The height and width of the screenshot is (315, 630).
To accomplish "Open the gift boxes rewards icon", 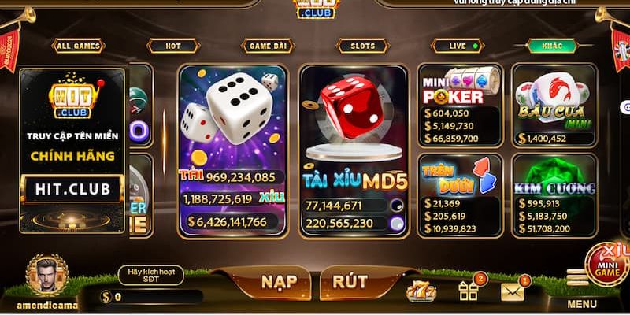I will point(469,291).
